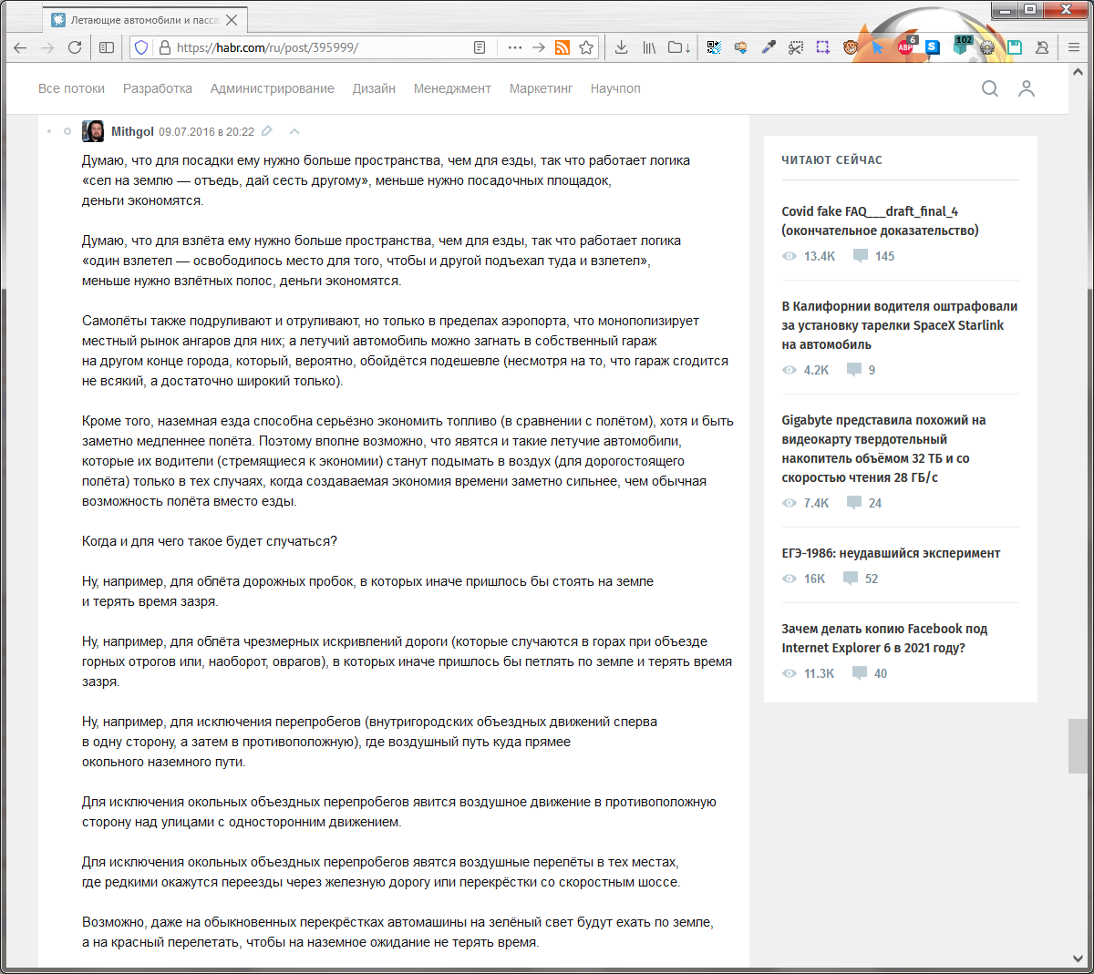Screen dimensions: 1094x974
Task: Open user profile account icon
Action: point(1027,88)
